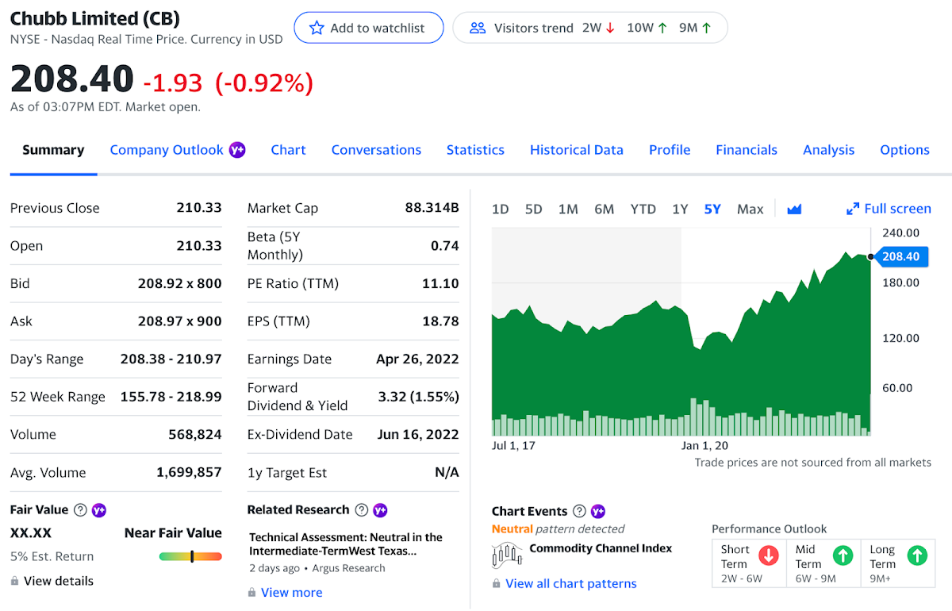Image resolution: width=952 pixels, height=611 pixels.
Task: Click the Bid value 208.92 x 800
Action: 180,283
